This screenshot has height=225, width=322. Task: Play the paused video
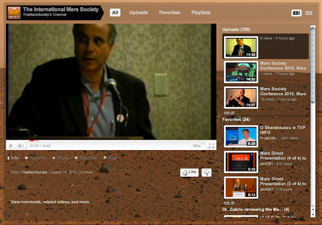[x=11, y=146]
